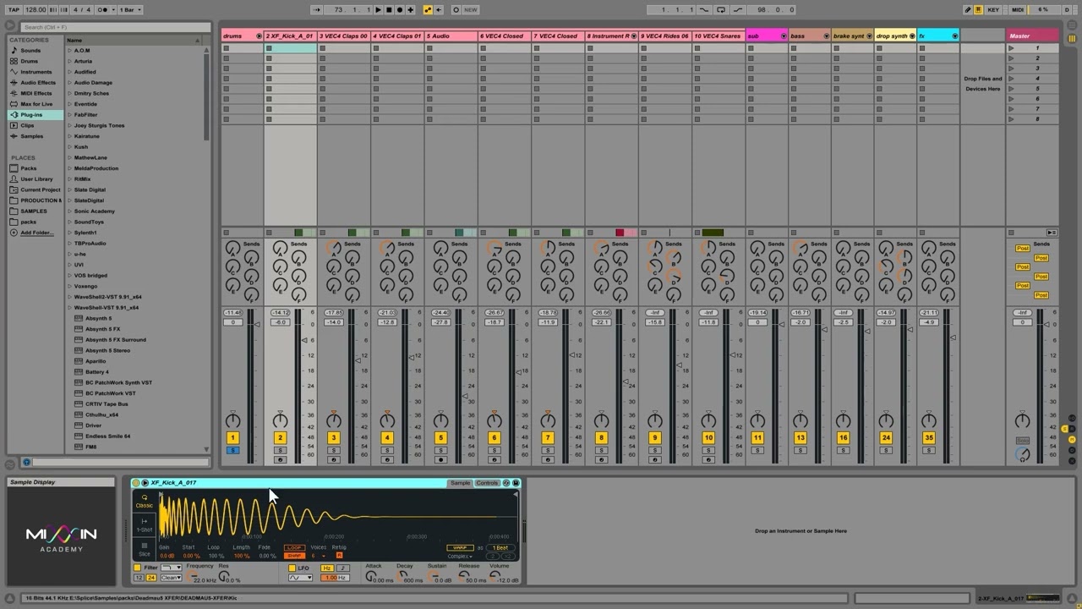Click the 1 Beat warp length button
Image resolution: width=1082 pixels, height=609 pixels.
[500, 547]
